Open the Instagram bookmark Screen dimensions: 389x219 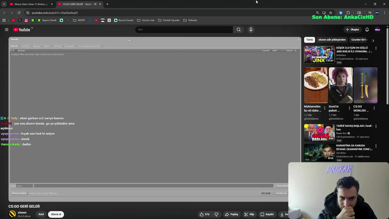tap(26, 20)
